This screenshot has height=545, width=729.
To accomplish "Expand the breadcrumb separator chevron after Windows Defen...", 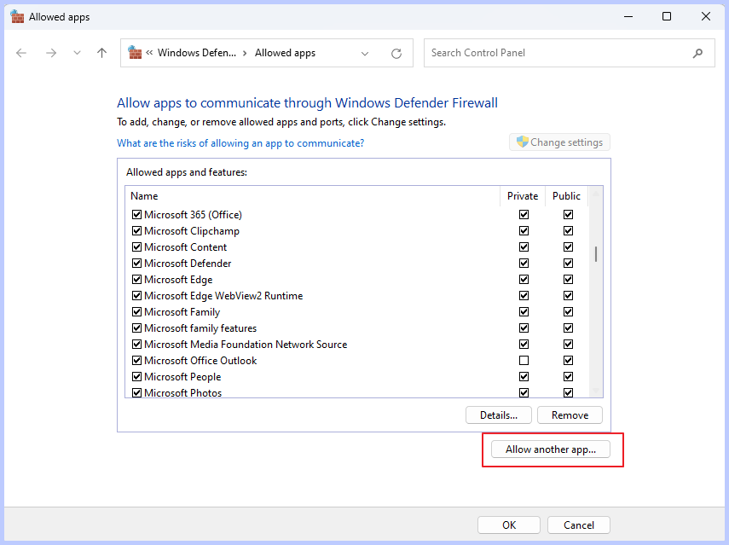I will [x=245, y=54].
